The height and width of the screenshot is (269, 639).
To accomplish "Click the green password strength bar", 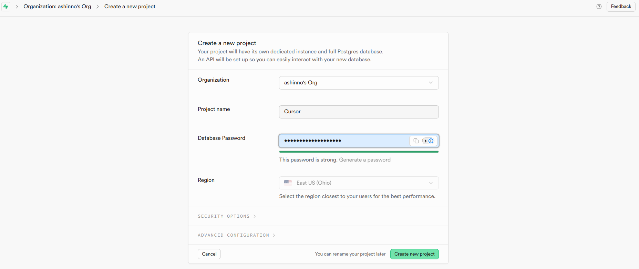I will point(359,152).
